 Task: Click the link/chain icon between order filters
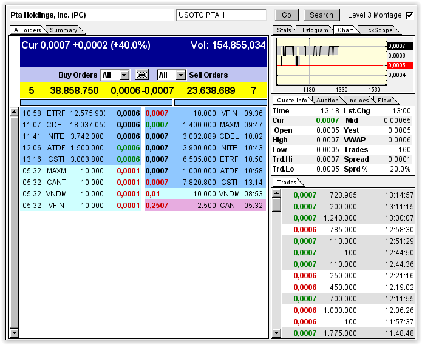click(x=142, y=75)
